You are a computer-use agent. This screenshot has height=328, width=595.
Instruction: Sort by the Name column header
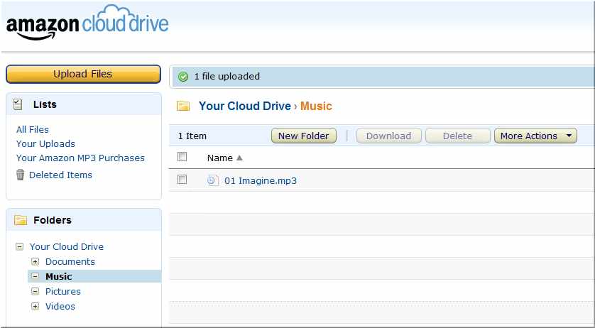pos(220,158)
